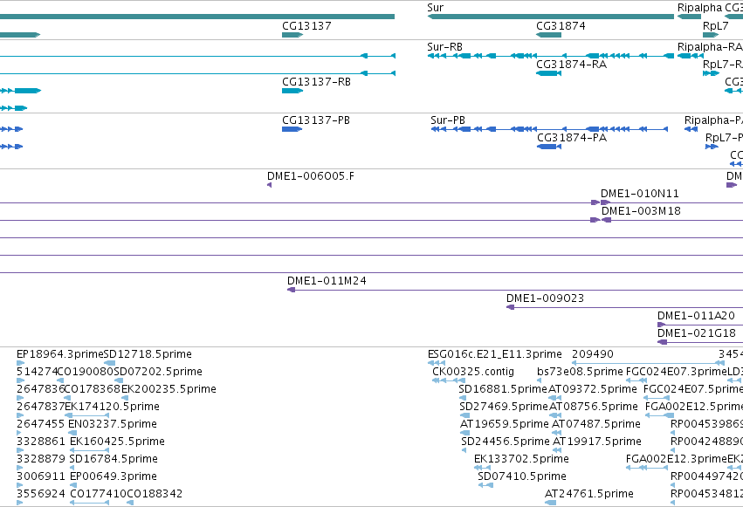Click the CO177410 EST feature line
This screenshot has height=507, width=743.
pos(90,503)
